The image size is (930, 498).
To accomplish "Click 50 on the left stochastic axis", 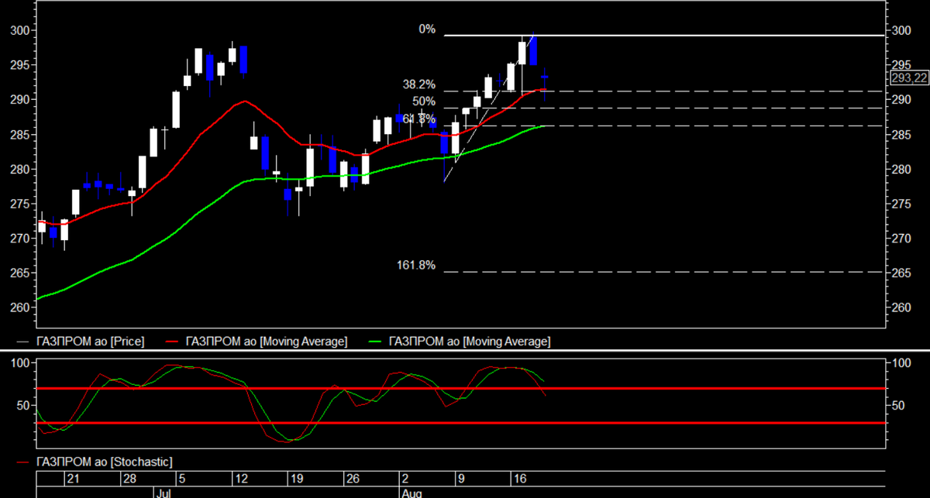I will click(x=24, y=406).
